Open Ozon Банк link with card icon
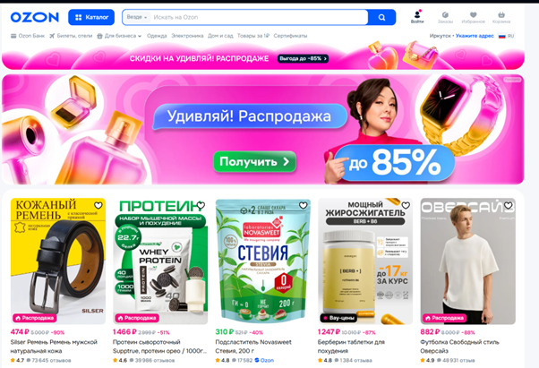 tap(28, 36)
